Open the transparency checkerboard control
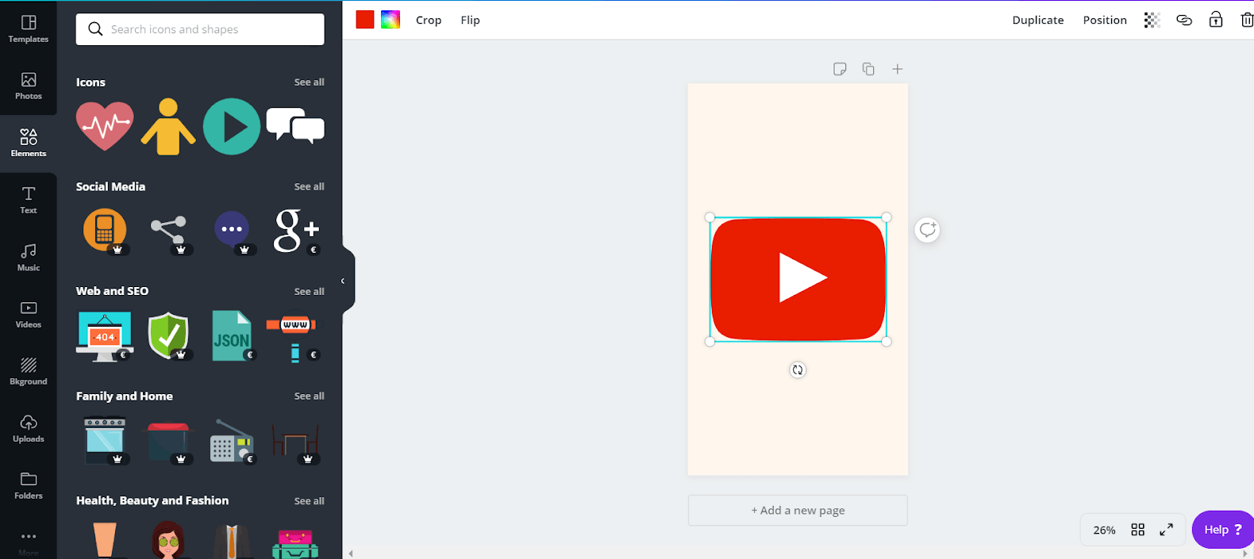The height and width of the screenshot is (559, 1254). click(1152, 20)
